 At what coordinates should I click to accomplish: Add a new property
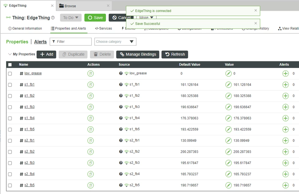[x=46, y=54]
